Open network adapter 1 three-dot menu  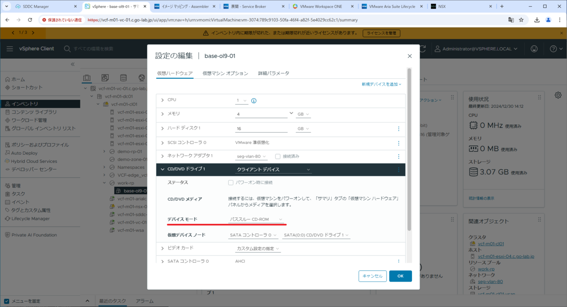pyautogui.click(x=398, y=157)
